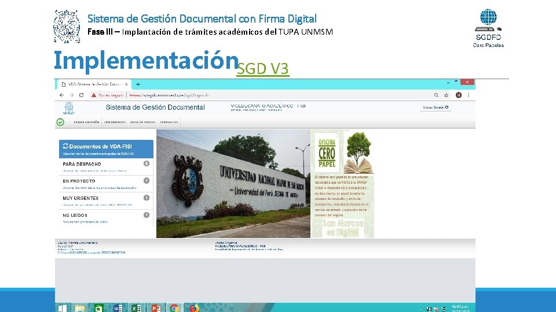Click the 'San Marcos es Digital' banner text

(x=342, y=228)
